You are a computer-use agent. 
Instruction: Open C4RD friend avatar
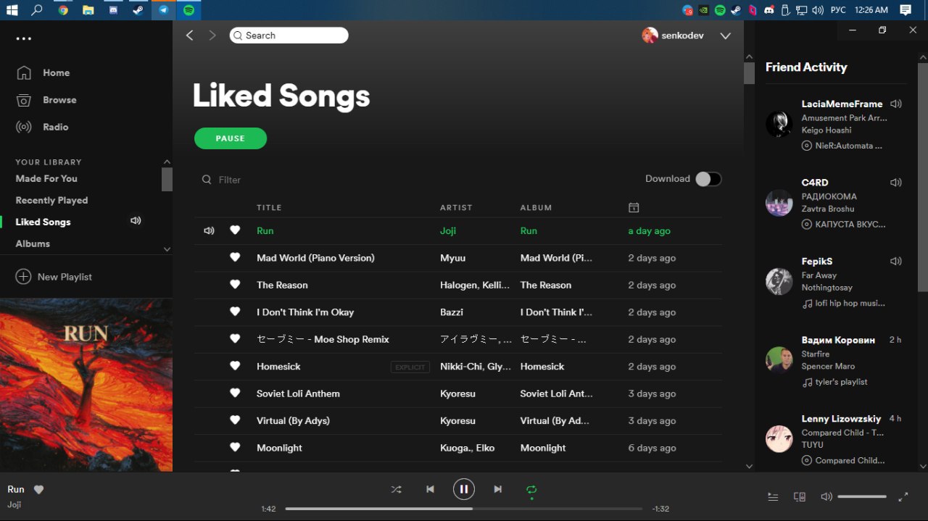click(x=779, y=203)
